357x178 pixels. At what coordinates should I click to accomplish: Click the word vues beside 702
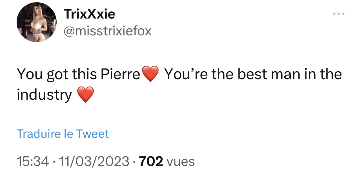181,161
